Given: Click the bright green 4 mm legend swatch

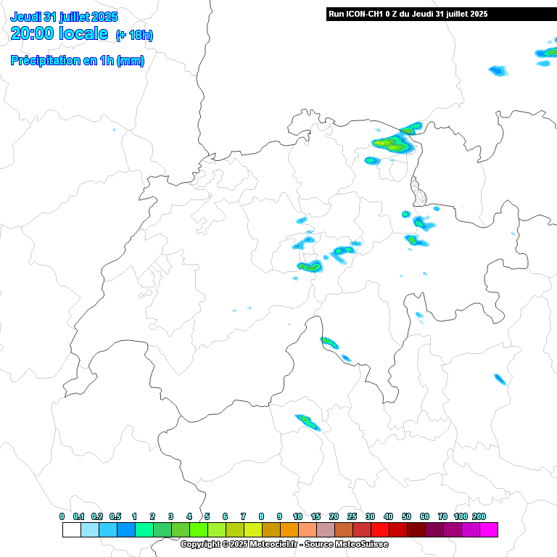Looking at the screenshot, I should pyautogui.click(x=199, y=529).
